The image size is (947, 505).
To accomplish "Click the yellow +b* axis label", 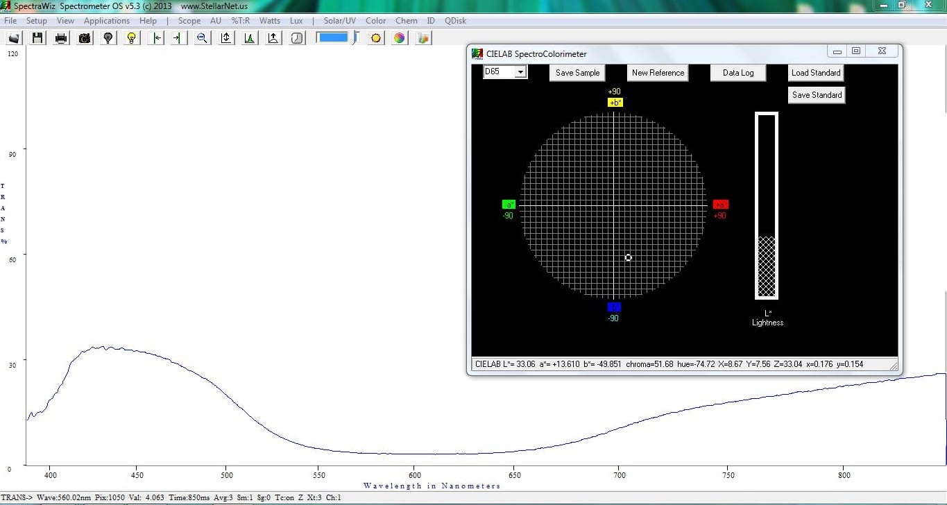I will 615,103.
